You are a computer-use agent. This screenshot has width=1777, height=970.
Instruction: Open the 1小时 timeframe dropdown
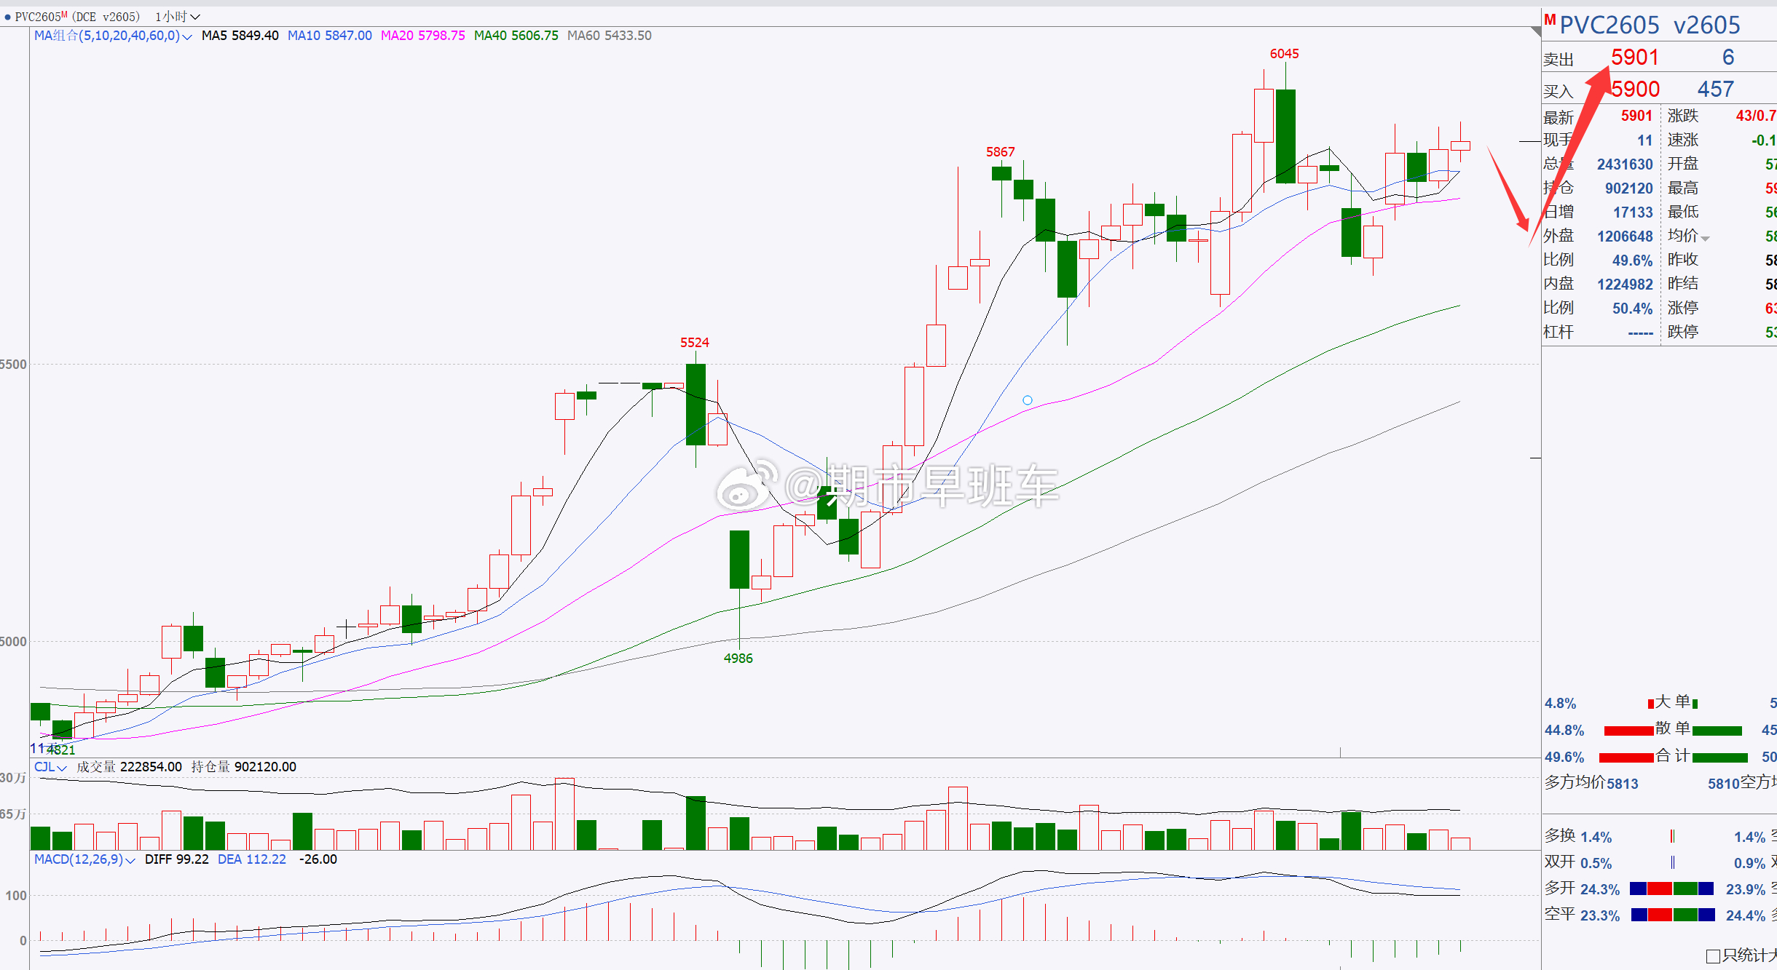tap(177, 16)
